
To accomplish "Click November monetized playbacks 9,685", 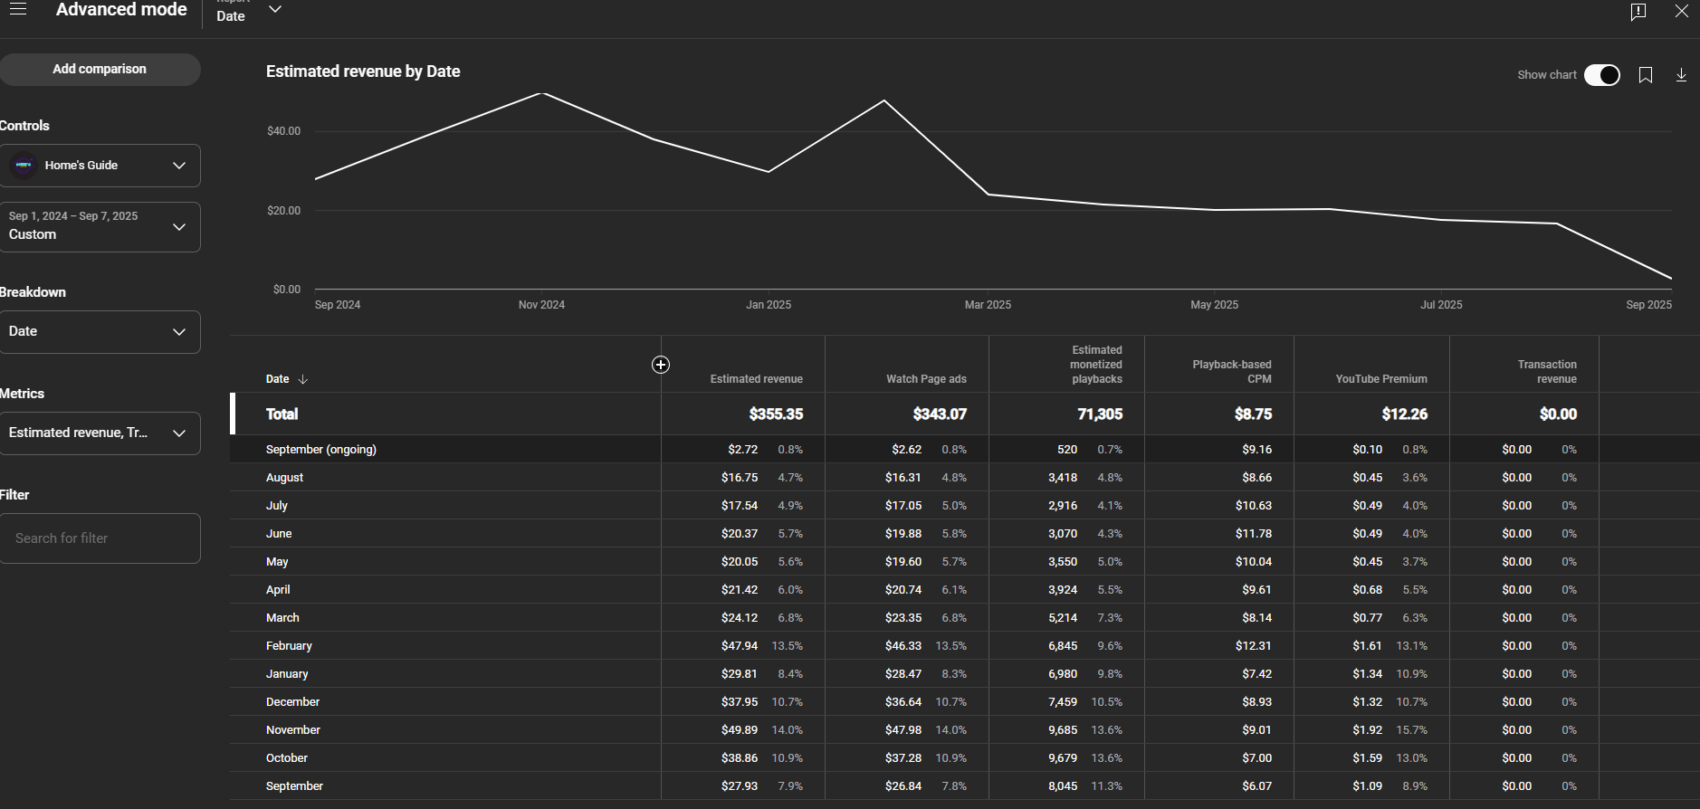I will 1063,730.
